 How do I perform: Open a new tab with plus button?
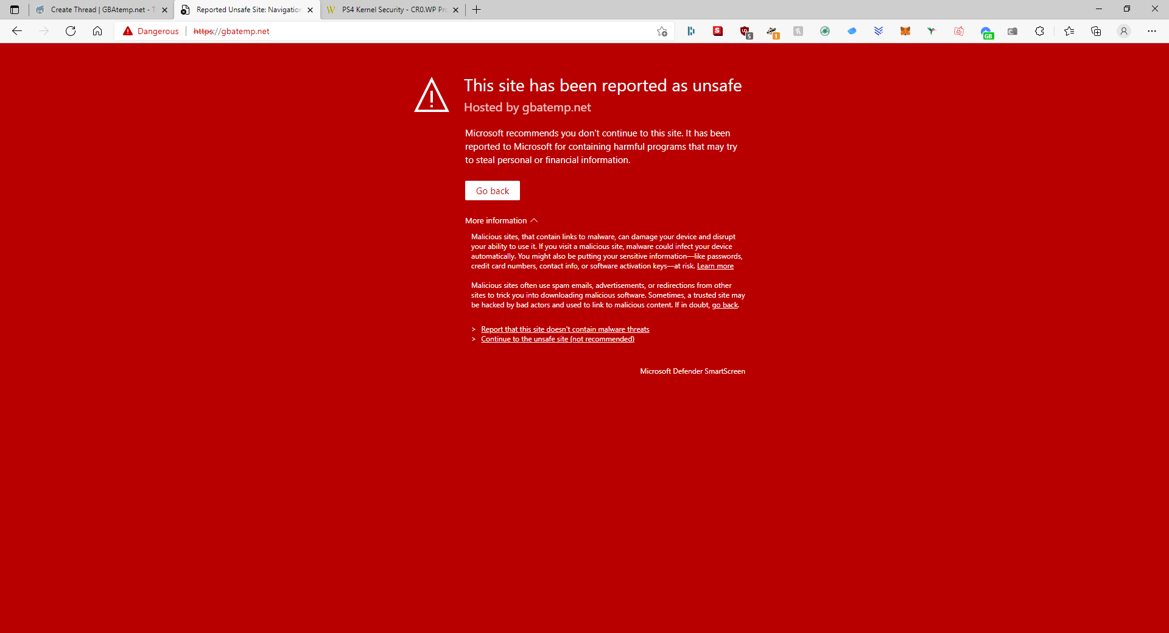coord(477,10)
